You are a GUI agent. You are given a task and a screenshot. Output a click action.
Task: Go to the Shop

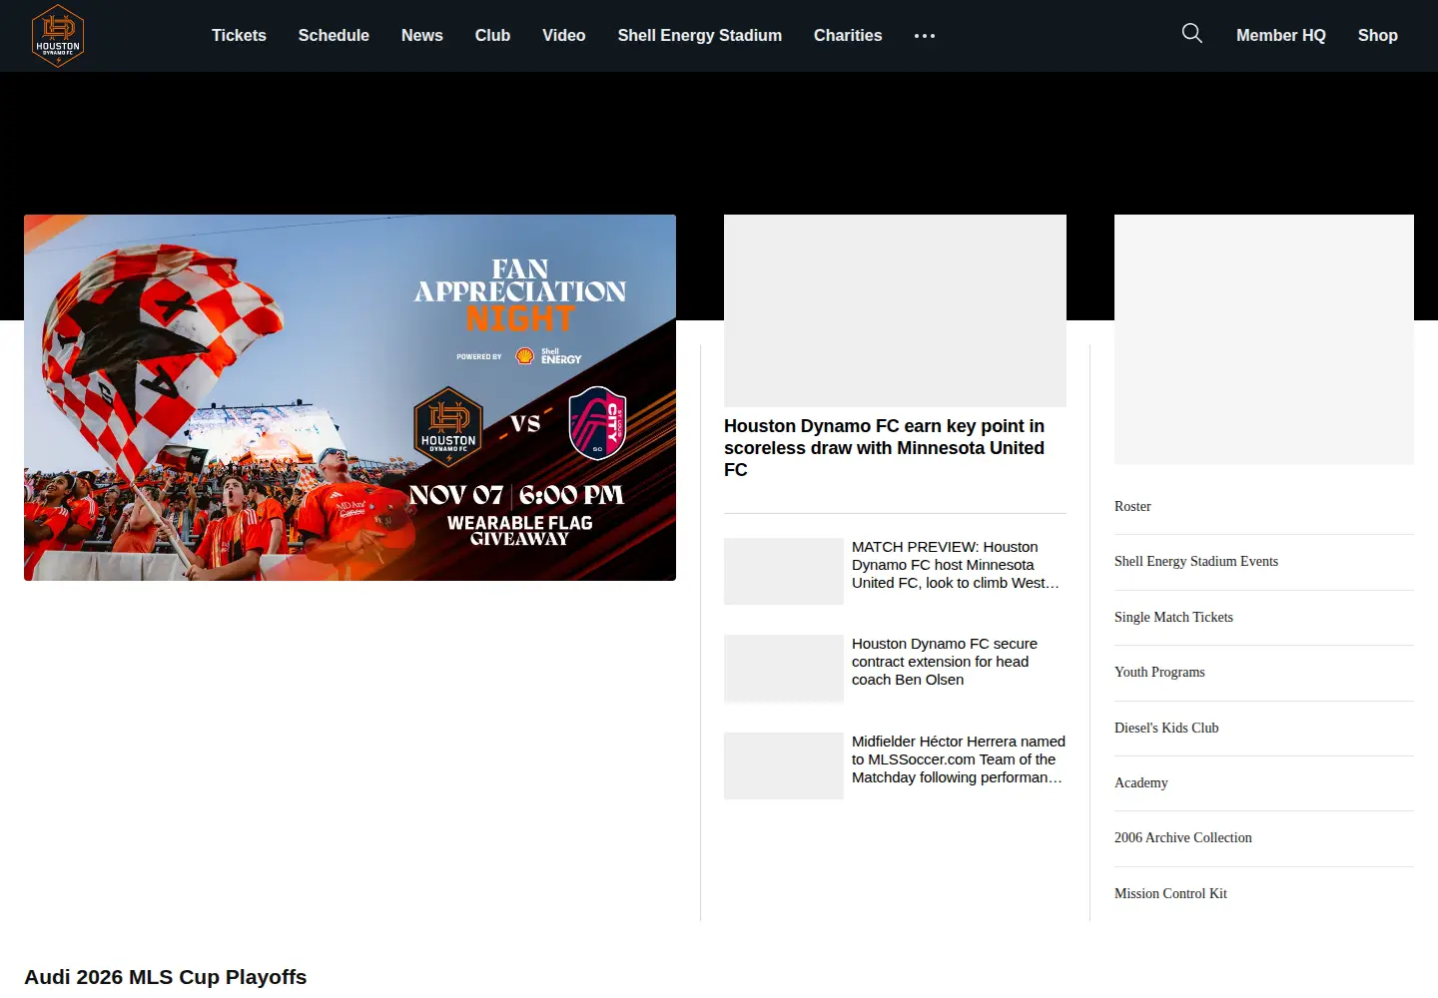click(x=1378, y=35)
